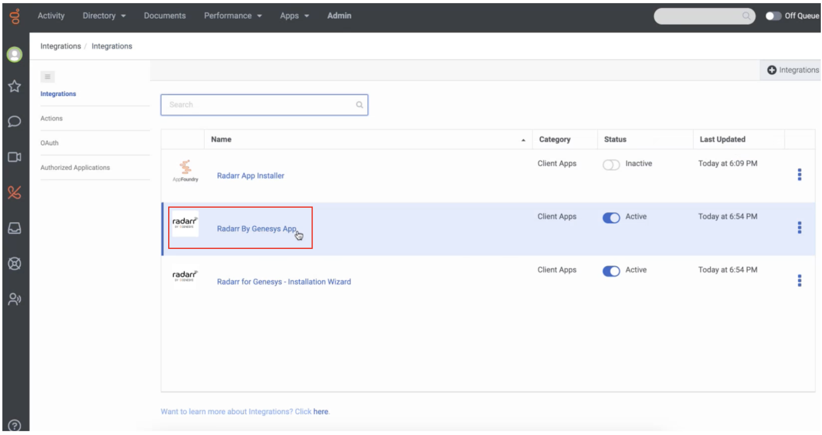Open favorites via the star icon
822x435 pixels.
(14, 86)
